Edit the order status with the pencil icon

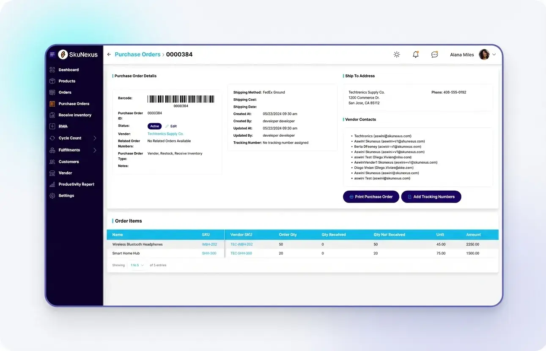tap(167, 126)
